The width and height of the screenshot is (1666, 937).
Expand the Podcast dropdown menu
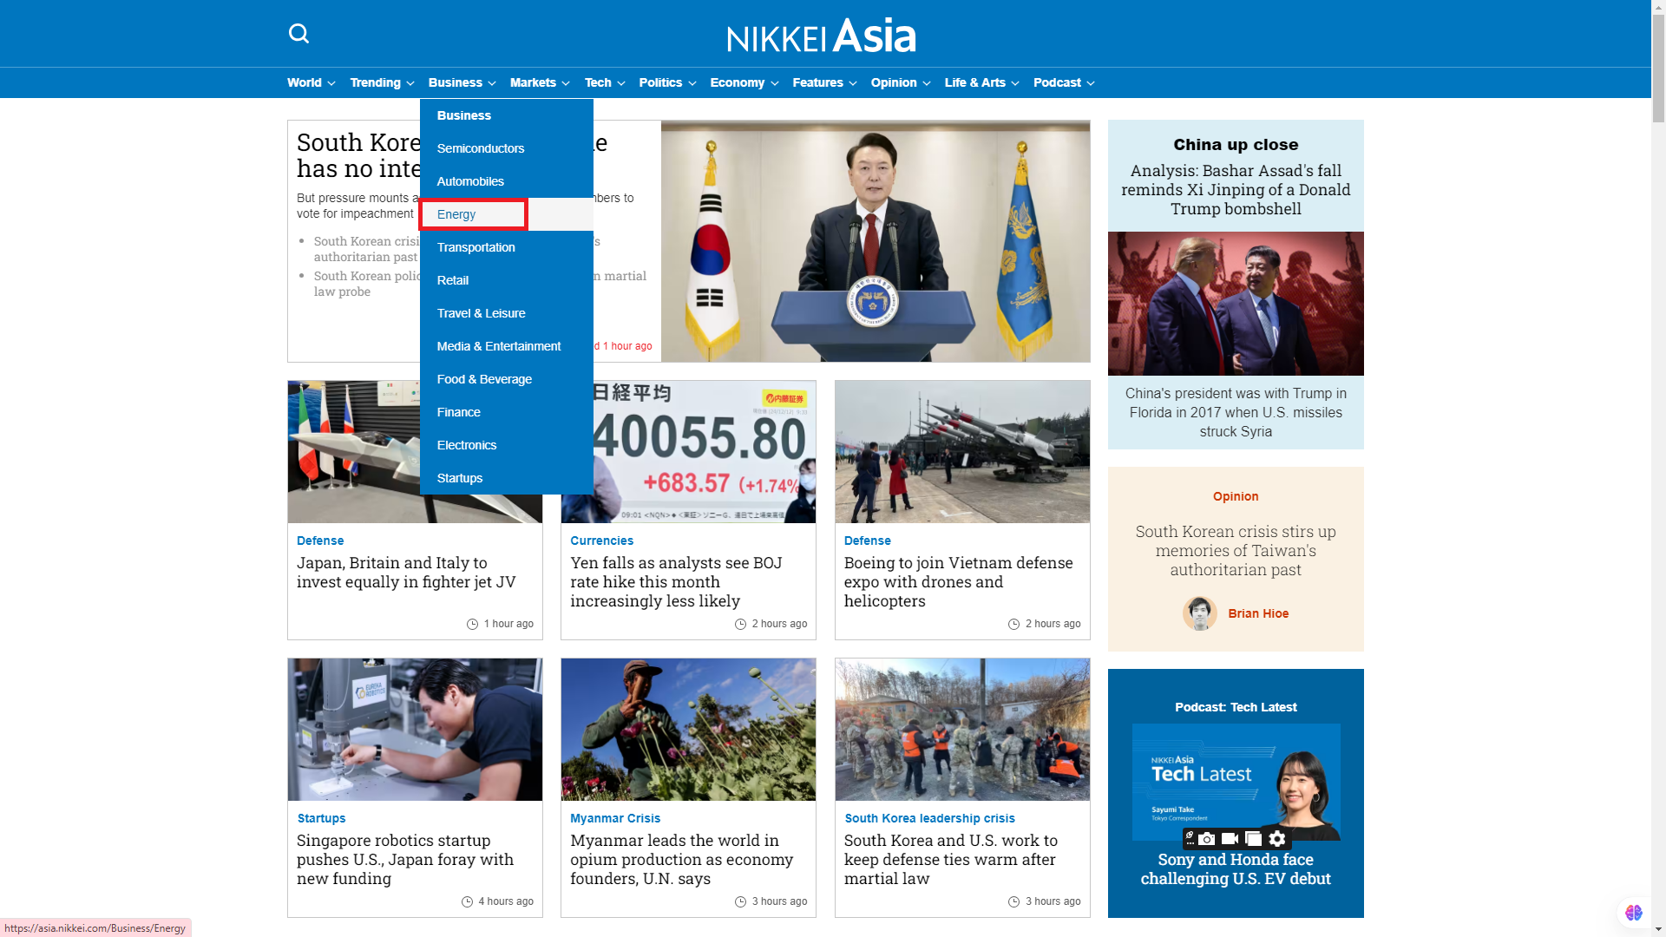click(x=1063, y=82)
